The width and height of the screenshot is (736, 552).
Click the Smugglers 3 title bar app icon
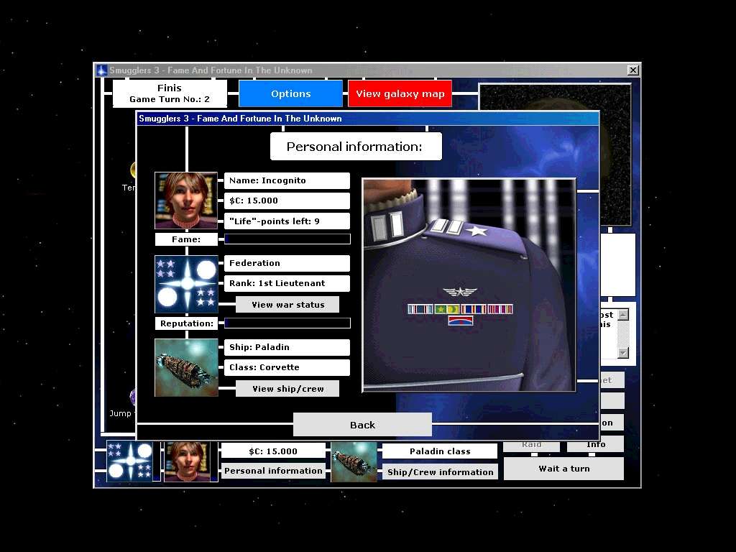point(101,70)
